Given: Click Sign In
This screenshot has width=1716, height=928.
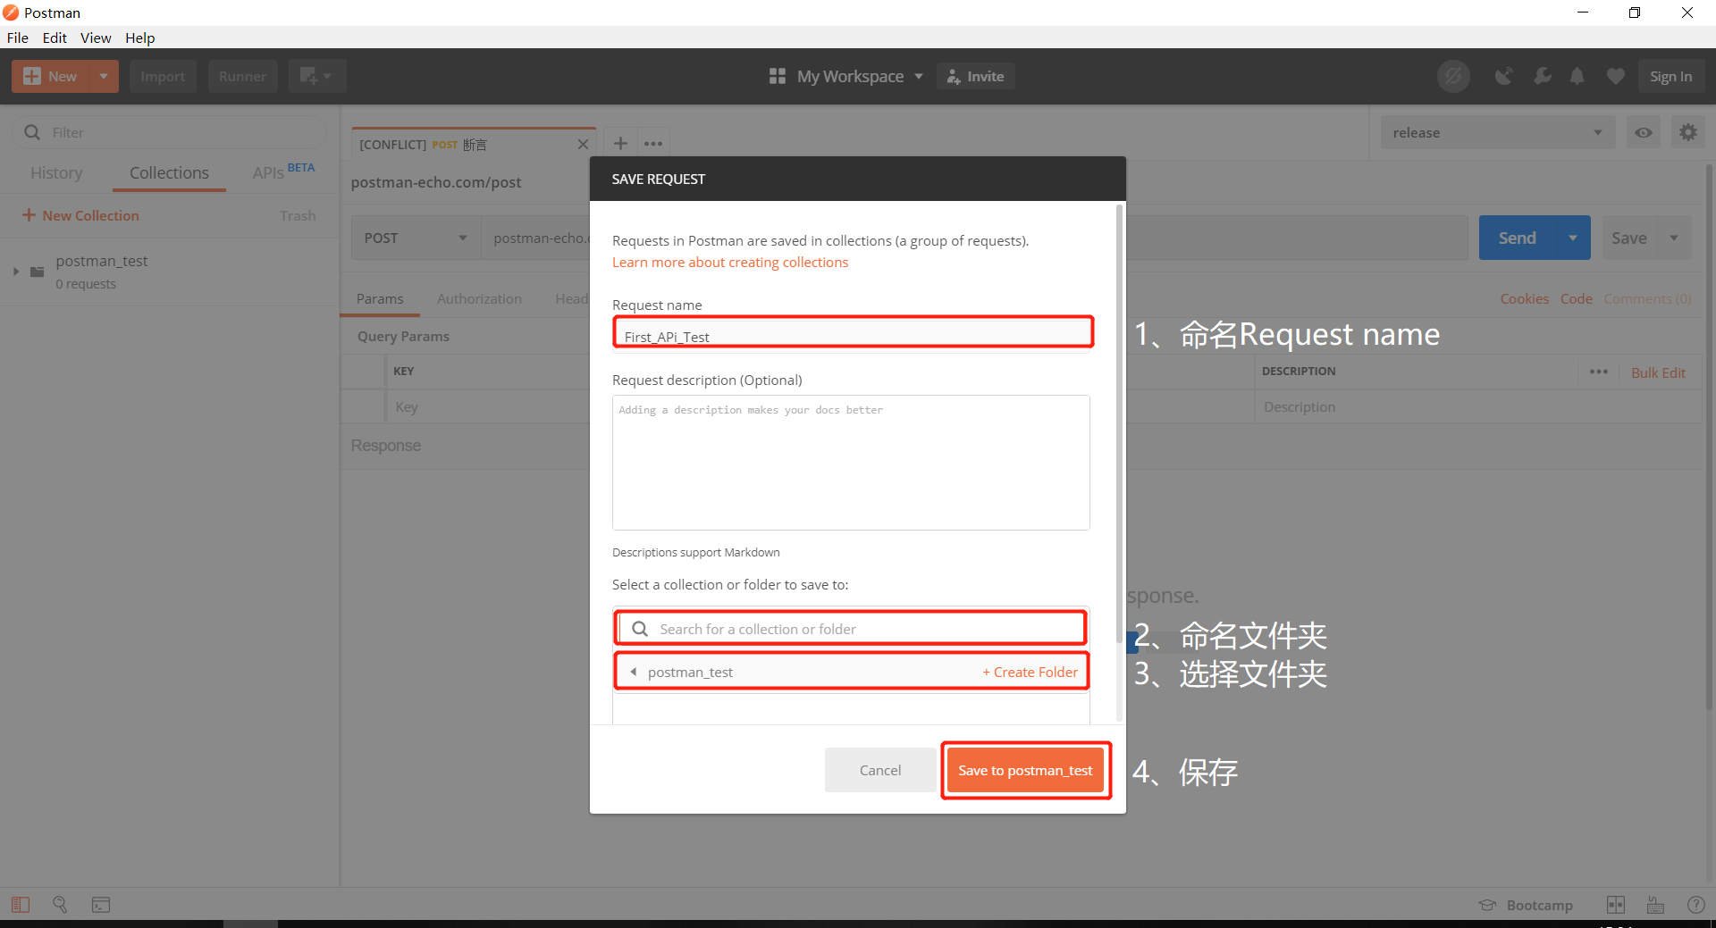Looking at the screenshot, I should [x=1670, y=77].
